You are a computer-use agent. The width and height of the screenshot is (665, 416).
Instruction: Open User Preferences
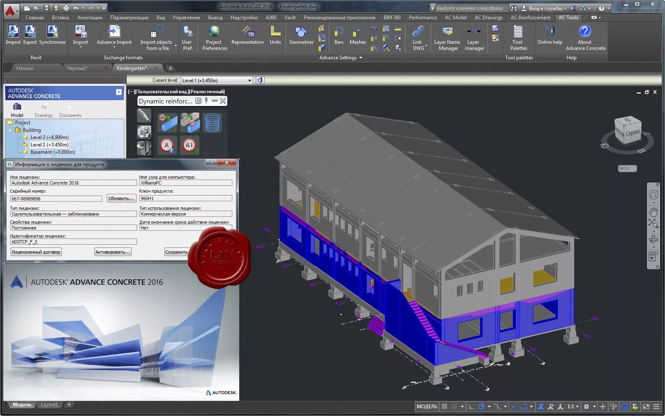[187, 38]
